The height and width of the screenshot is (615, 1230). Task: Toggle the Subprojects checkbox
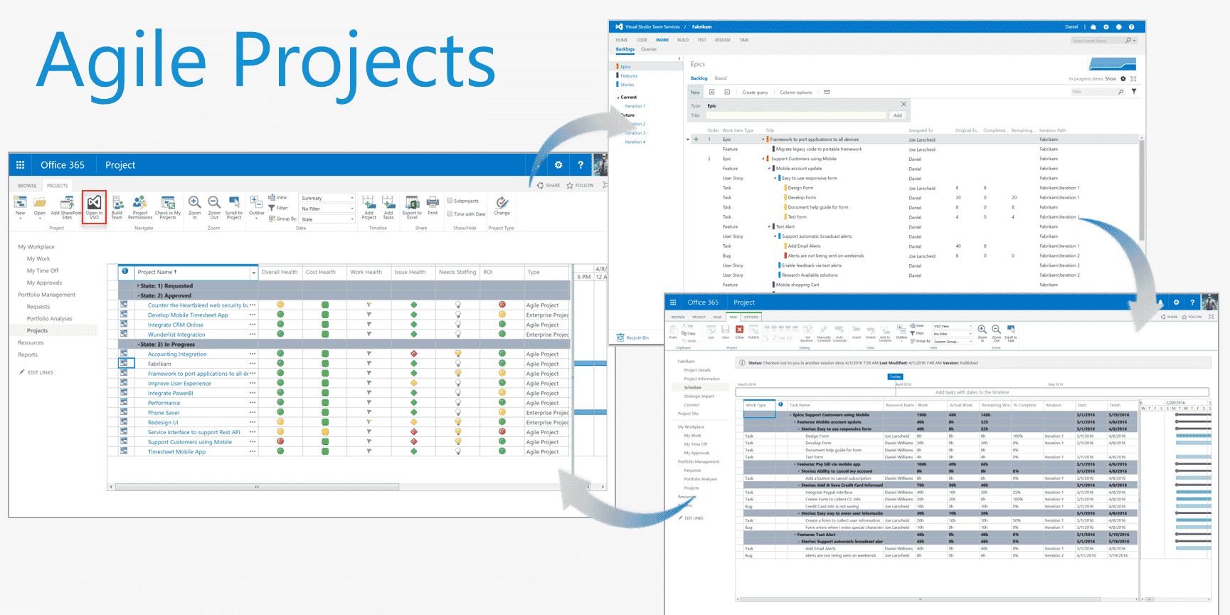tap(450, 201)
